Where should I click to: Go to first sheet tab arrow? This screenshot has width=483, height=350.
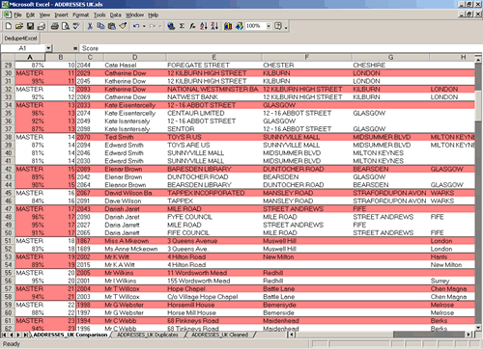tap(5, 335)
